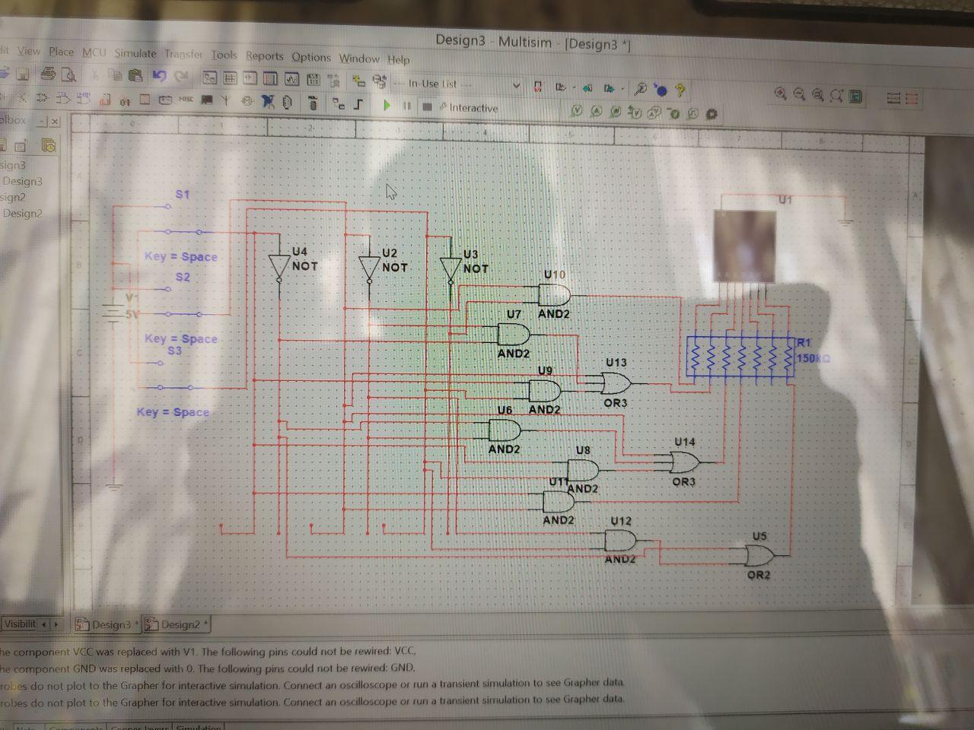This screenshot has width=974, height=730.
Task: Open the Reports menu
Action: click(264, 56)
